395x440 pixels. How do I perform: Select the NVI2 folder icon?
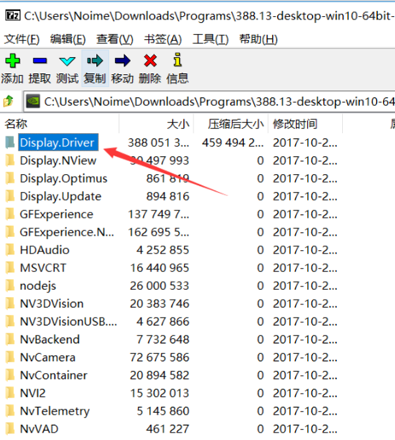10,393
